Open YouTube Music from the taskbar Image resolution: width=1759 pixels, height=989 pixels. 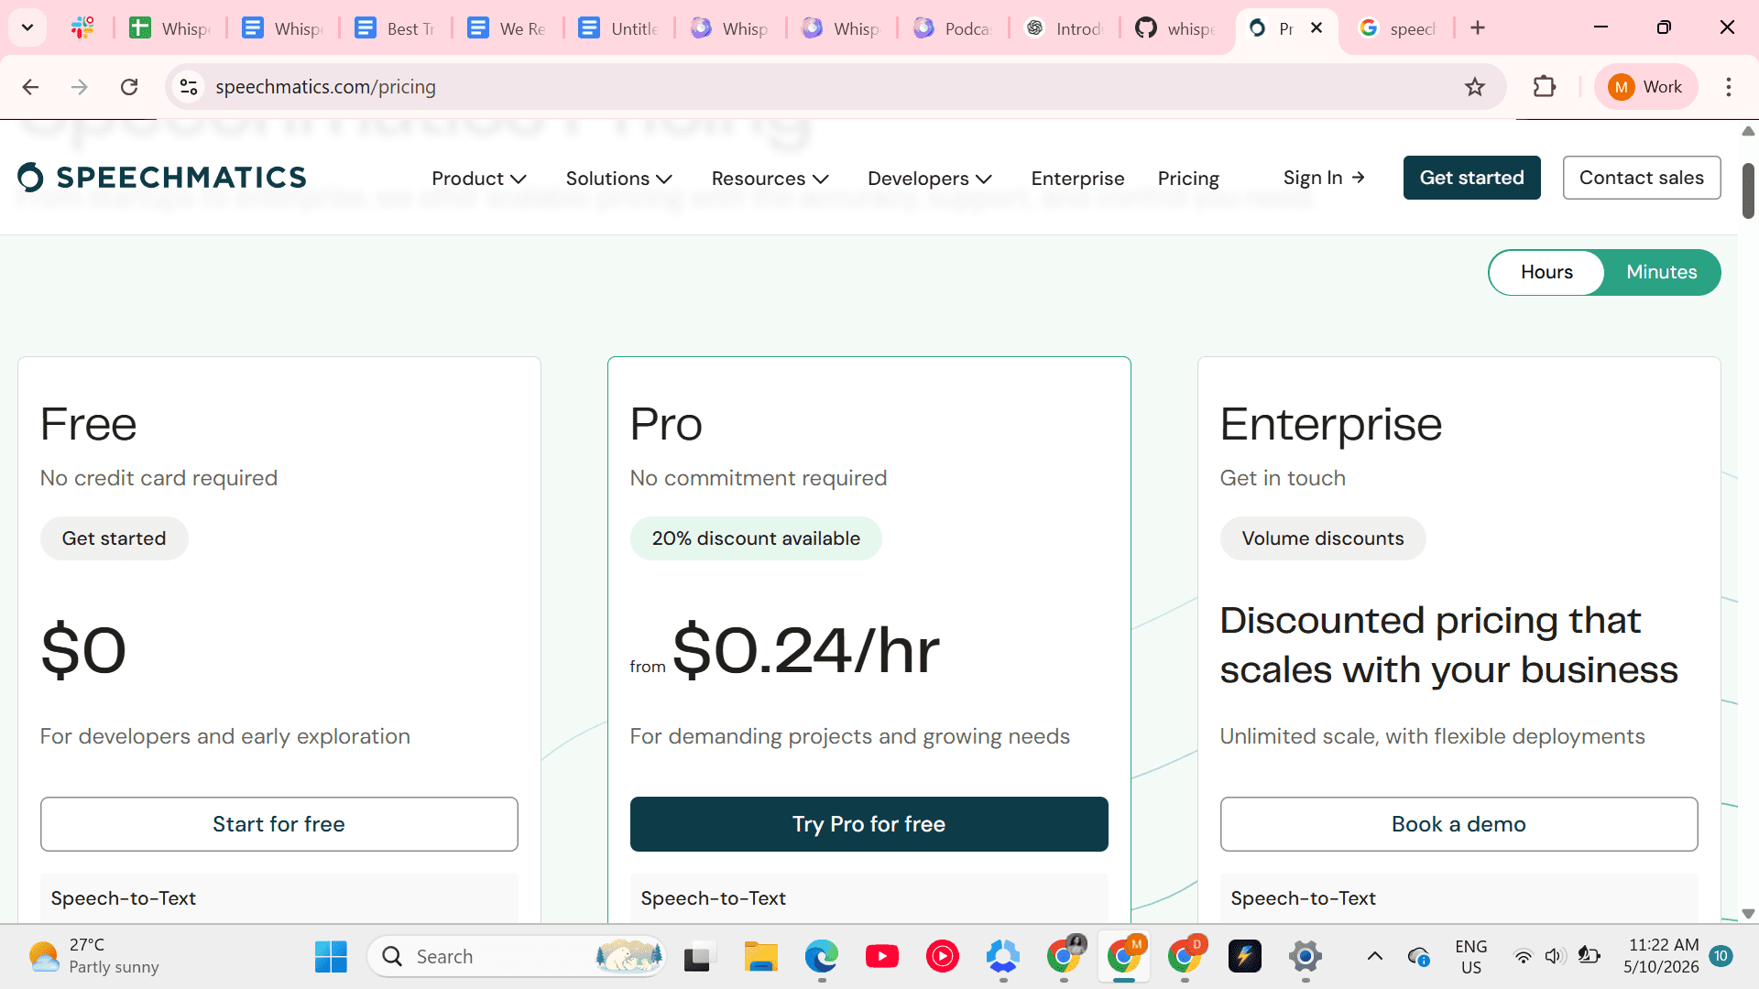point(943,957)
